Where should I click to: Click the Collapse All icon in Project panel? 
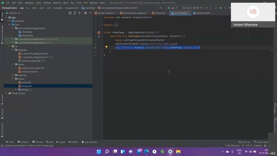click(80, 13)
